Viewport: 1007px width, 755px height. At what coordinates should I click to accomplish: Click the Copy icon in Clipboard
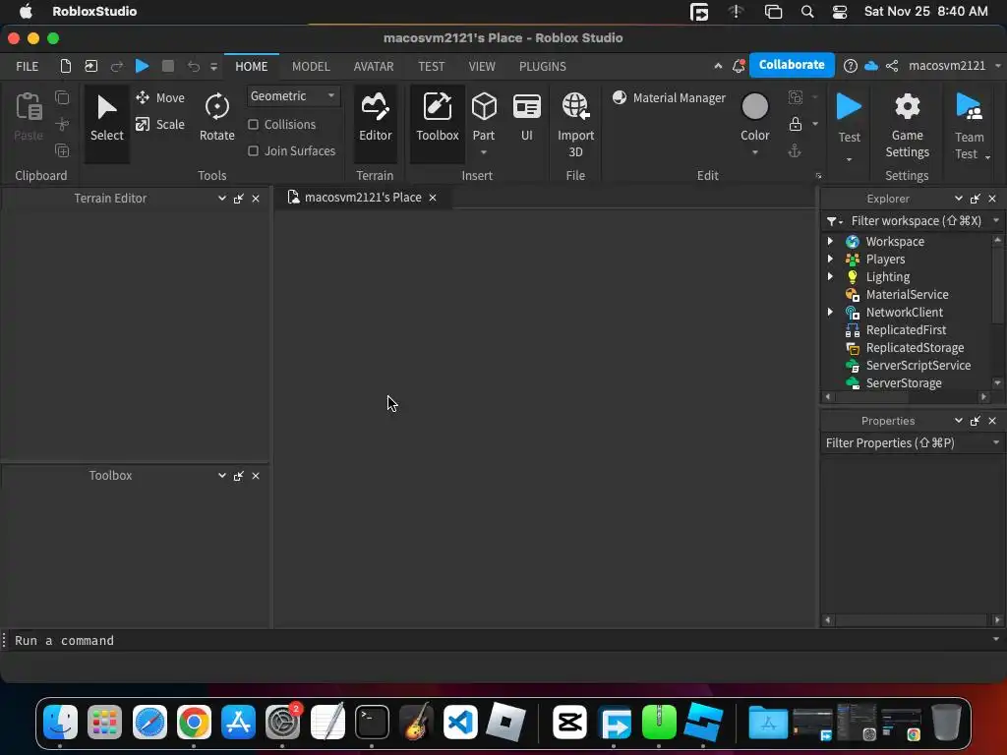pyautogui.click(x=62, y=97)
